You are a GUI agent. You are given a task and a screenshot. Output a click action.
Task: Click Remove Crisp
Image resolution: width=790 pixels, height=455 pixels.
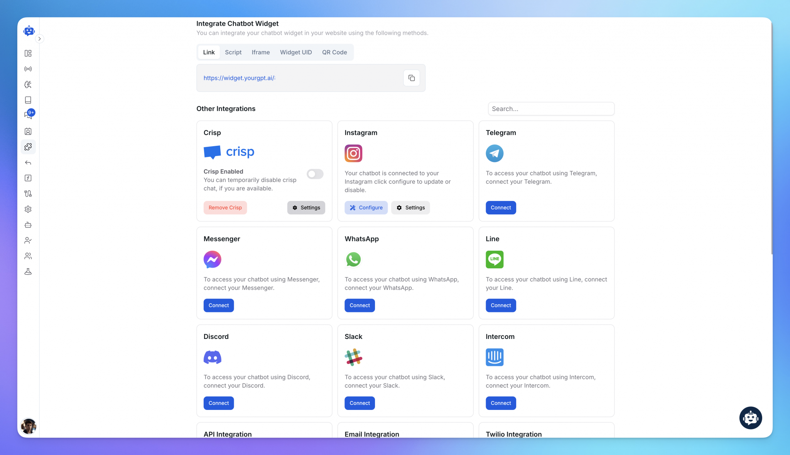coord(225,207)
